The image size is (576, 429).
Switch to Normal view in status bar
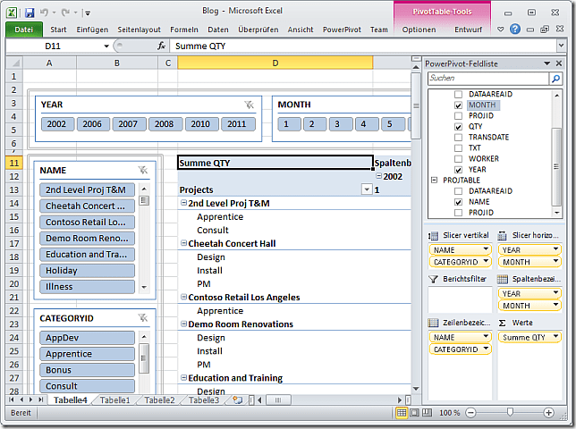click(x=402, y=413)
